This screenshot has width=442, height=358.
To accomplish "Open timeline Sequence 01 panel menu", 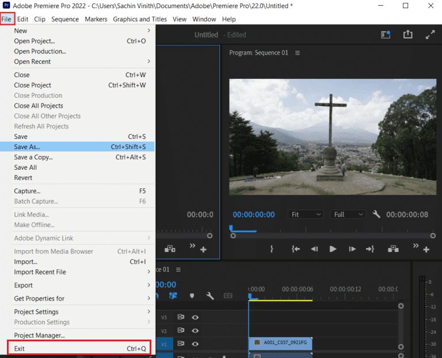I will click(178, 270).
